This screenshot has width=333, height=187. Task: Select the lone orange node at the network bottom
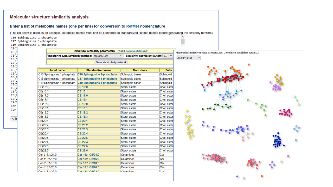point(262,176)
